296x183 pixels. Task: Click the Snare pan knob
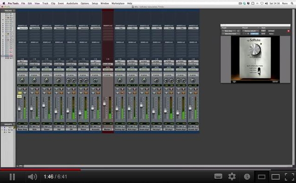[x=46, y=80]
